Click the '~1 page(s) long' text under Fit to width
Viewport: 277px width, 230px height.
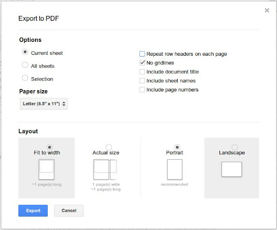47,184
